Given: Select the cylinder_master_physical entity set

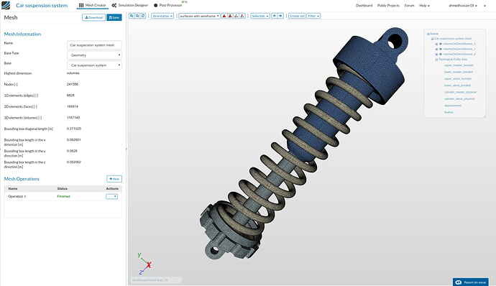Looking at the screenshot, I should pyautogui.click(x=460, y=92).
